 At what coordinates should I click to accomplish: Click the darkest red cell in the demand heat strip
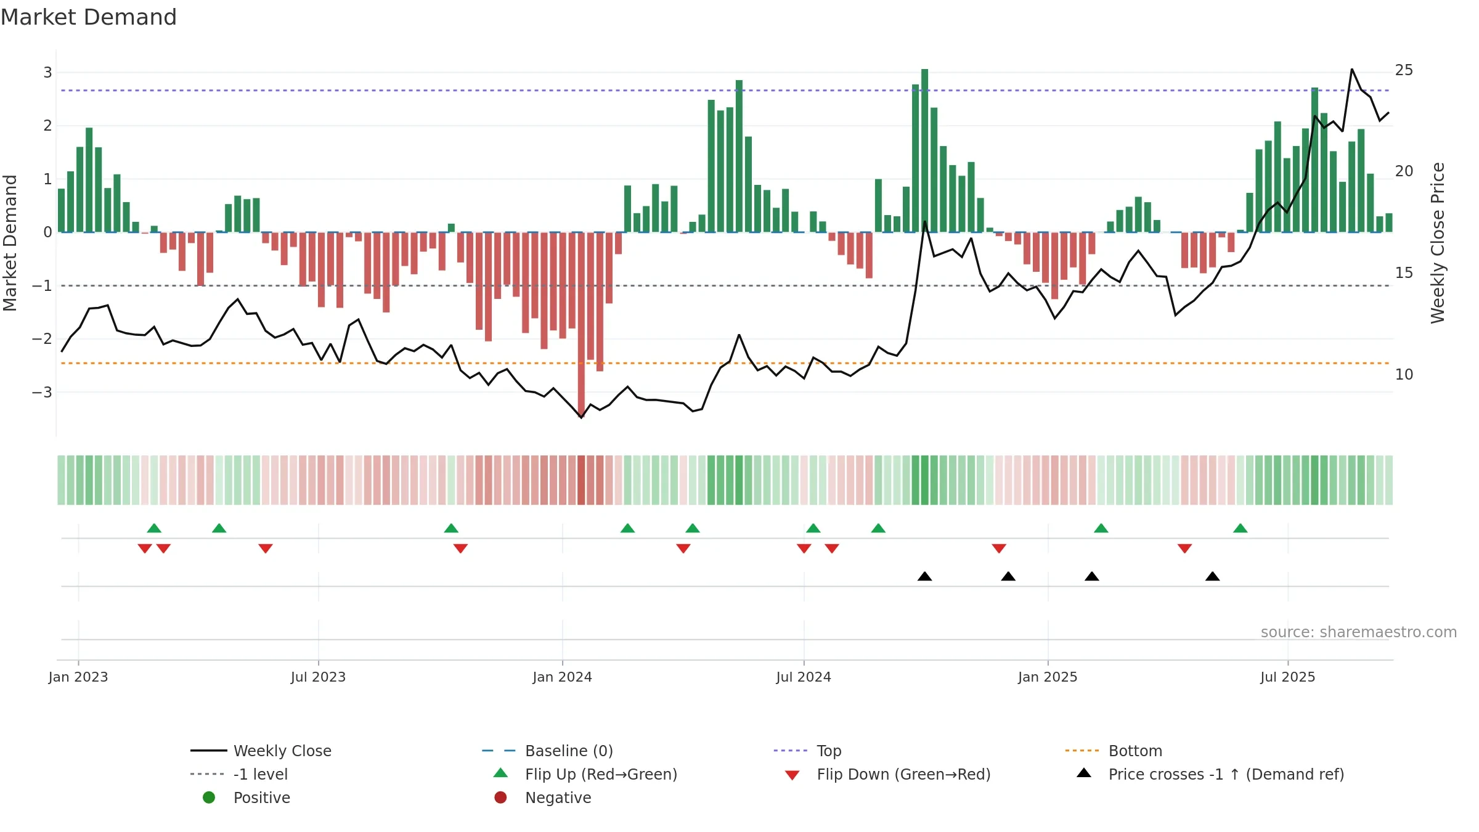click(581, 480)
